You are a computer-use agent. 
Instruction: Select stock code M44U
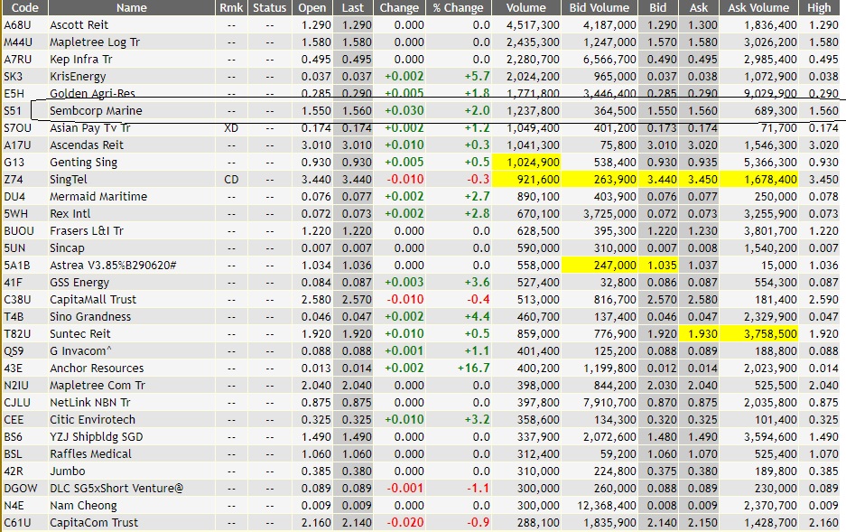(x=18, y=42)
